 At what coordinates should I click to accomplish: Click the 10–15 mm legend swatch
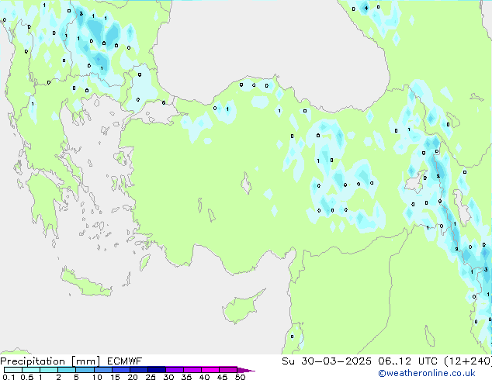(x=102, y=370)
